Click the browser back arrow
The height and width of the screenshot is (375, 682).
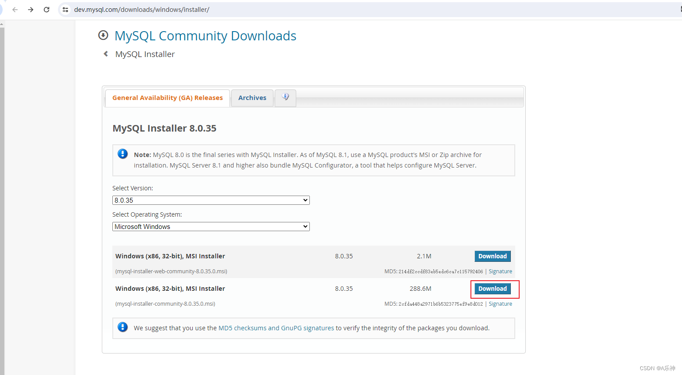(x=15, y=10)
